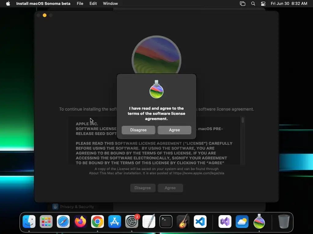Launch Firefox from the Dock
The width and height of the screenshot is (313, 234).
(x=80, y=222)
